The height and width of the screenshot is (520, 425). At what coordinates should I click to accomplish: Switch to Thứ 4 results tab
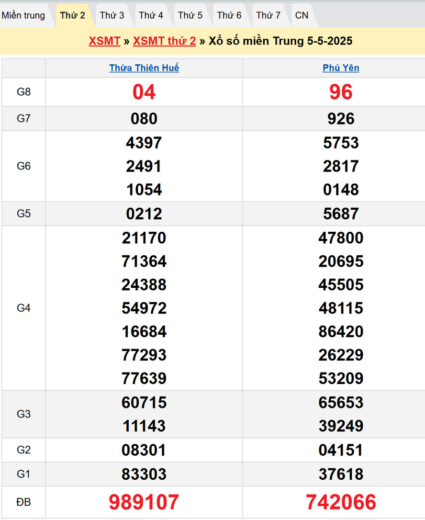coord(151,15)
